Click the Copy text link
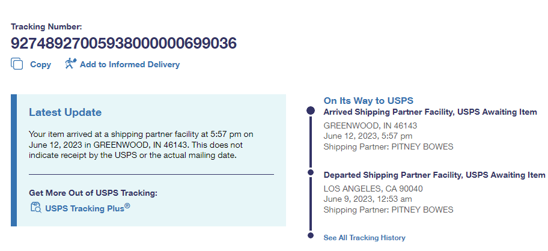The width and height of the screenshot is (548, 251). pyautogui.click(x=40, y=64)
